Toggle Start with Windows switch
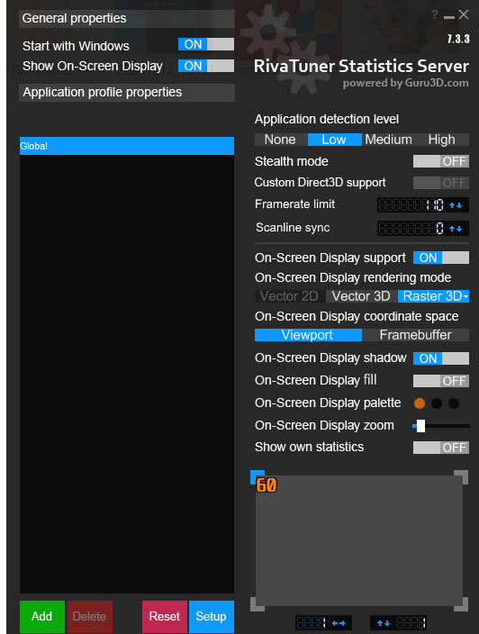The width and height of the screenshot is (479, 634). coord(206,44)
